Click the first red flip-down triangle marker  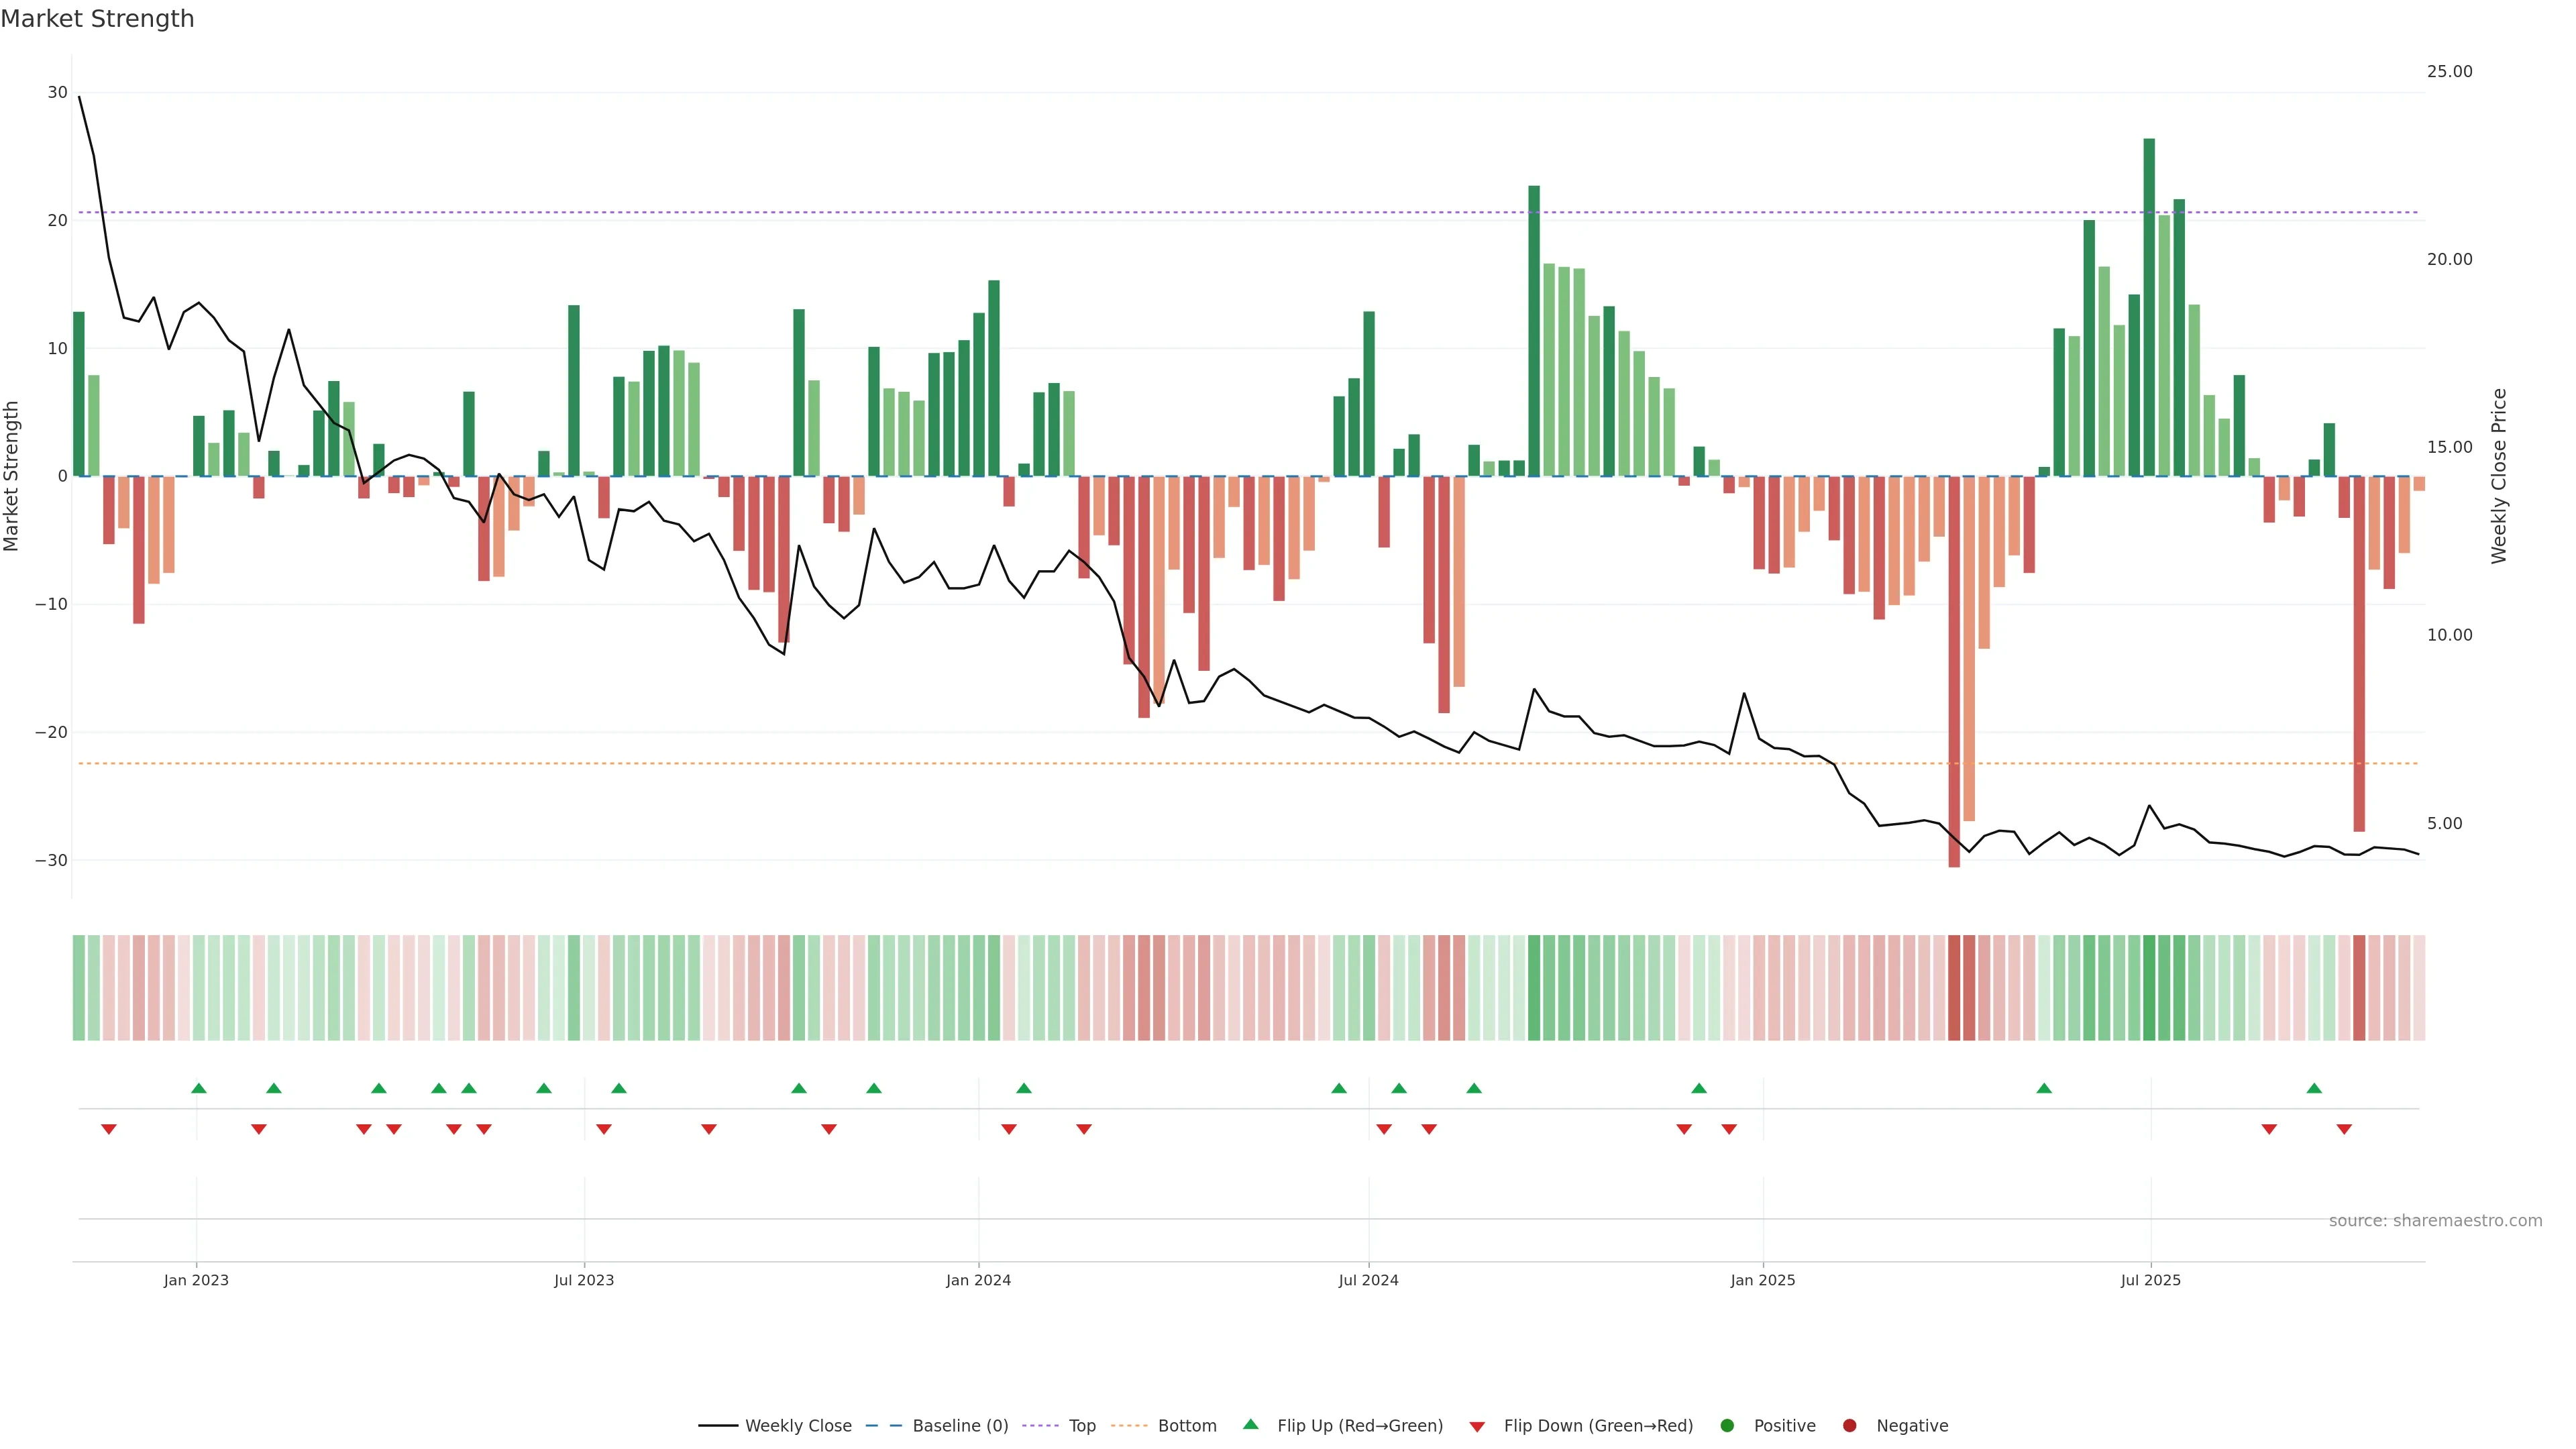pyautogui.click(x=109, y=1129)
